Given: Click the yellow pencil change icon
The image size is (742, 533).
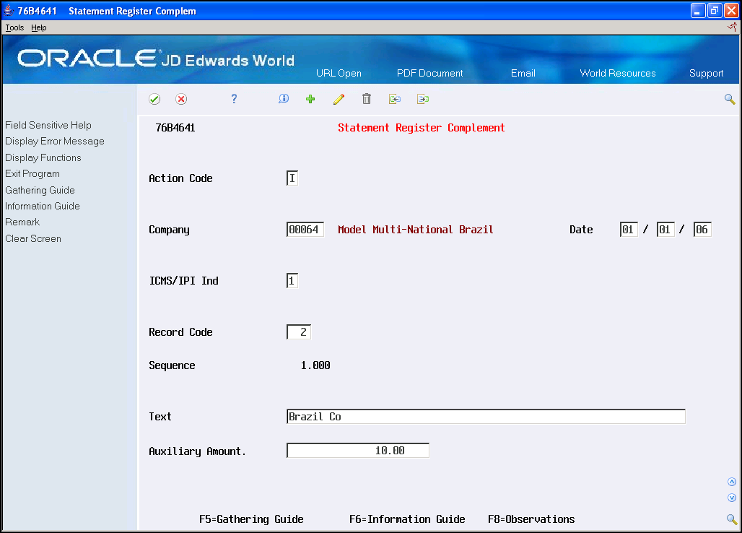Looking at the screenshot, I should click(339, 99).
